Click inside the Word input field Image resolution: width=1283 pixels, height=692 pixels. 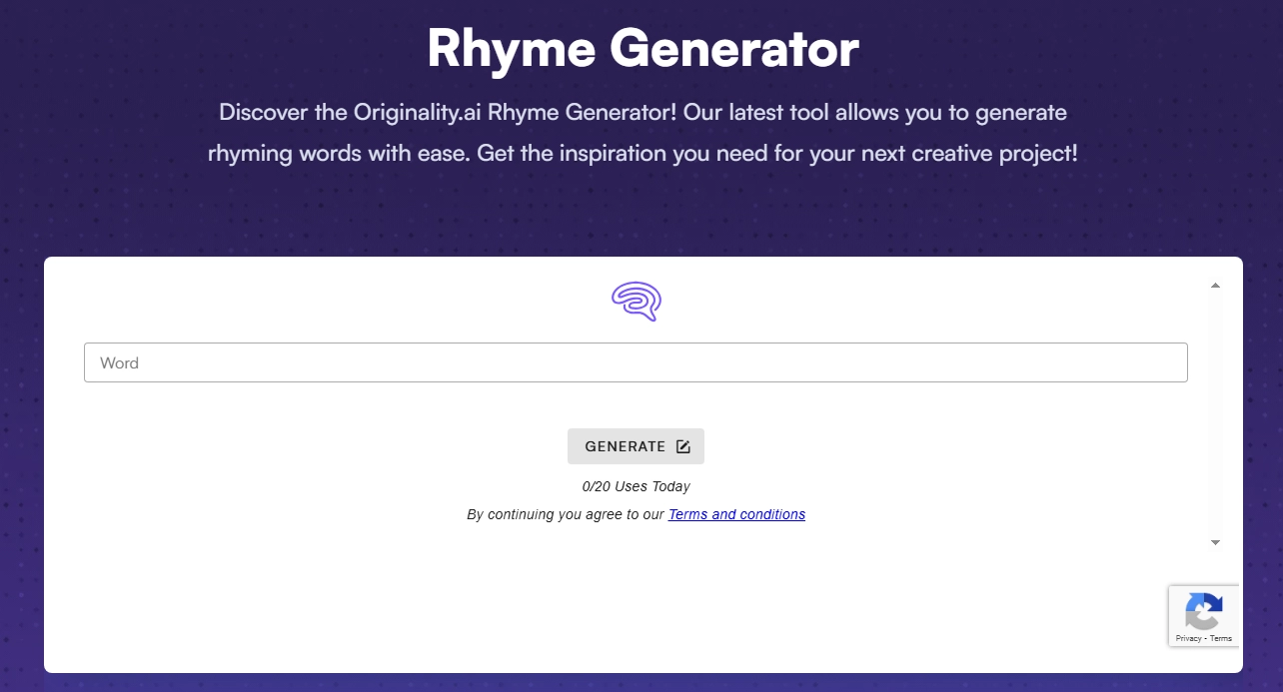coord(636,361)
